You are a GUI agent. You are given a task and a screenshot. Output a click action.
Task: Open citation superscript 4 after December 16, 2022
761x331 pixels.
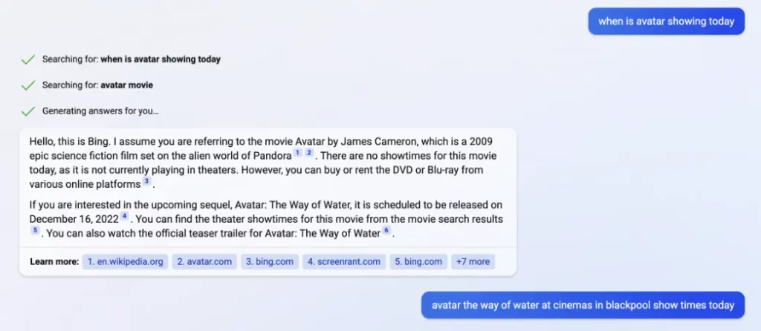point(125,216)
